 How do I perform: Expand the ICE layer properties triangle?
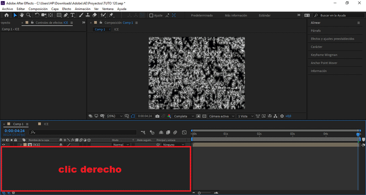click(x=21, y=145)
